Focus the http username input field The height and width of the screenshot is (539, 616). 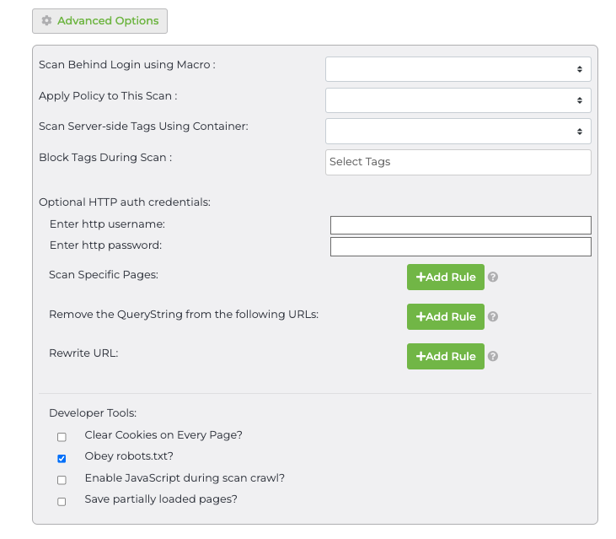460,225
